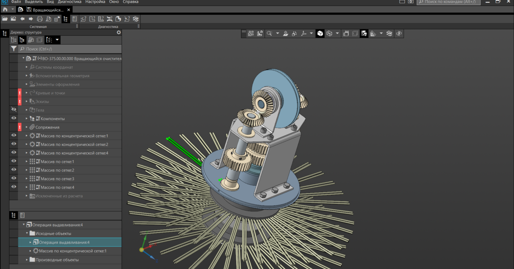The width and height of the screenshot is (514, 269).
Task: Hide the Компоненты node using its eye
Action: [14, 118]
